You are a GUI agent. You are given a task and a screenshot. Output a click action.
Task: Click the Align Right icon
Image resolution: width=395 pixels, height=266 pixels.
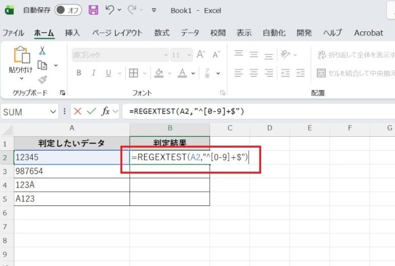269,73
